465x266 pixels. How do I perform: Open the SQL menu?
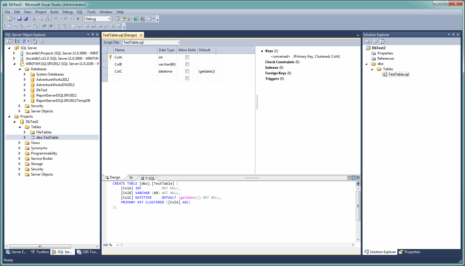80,12
